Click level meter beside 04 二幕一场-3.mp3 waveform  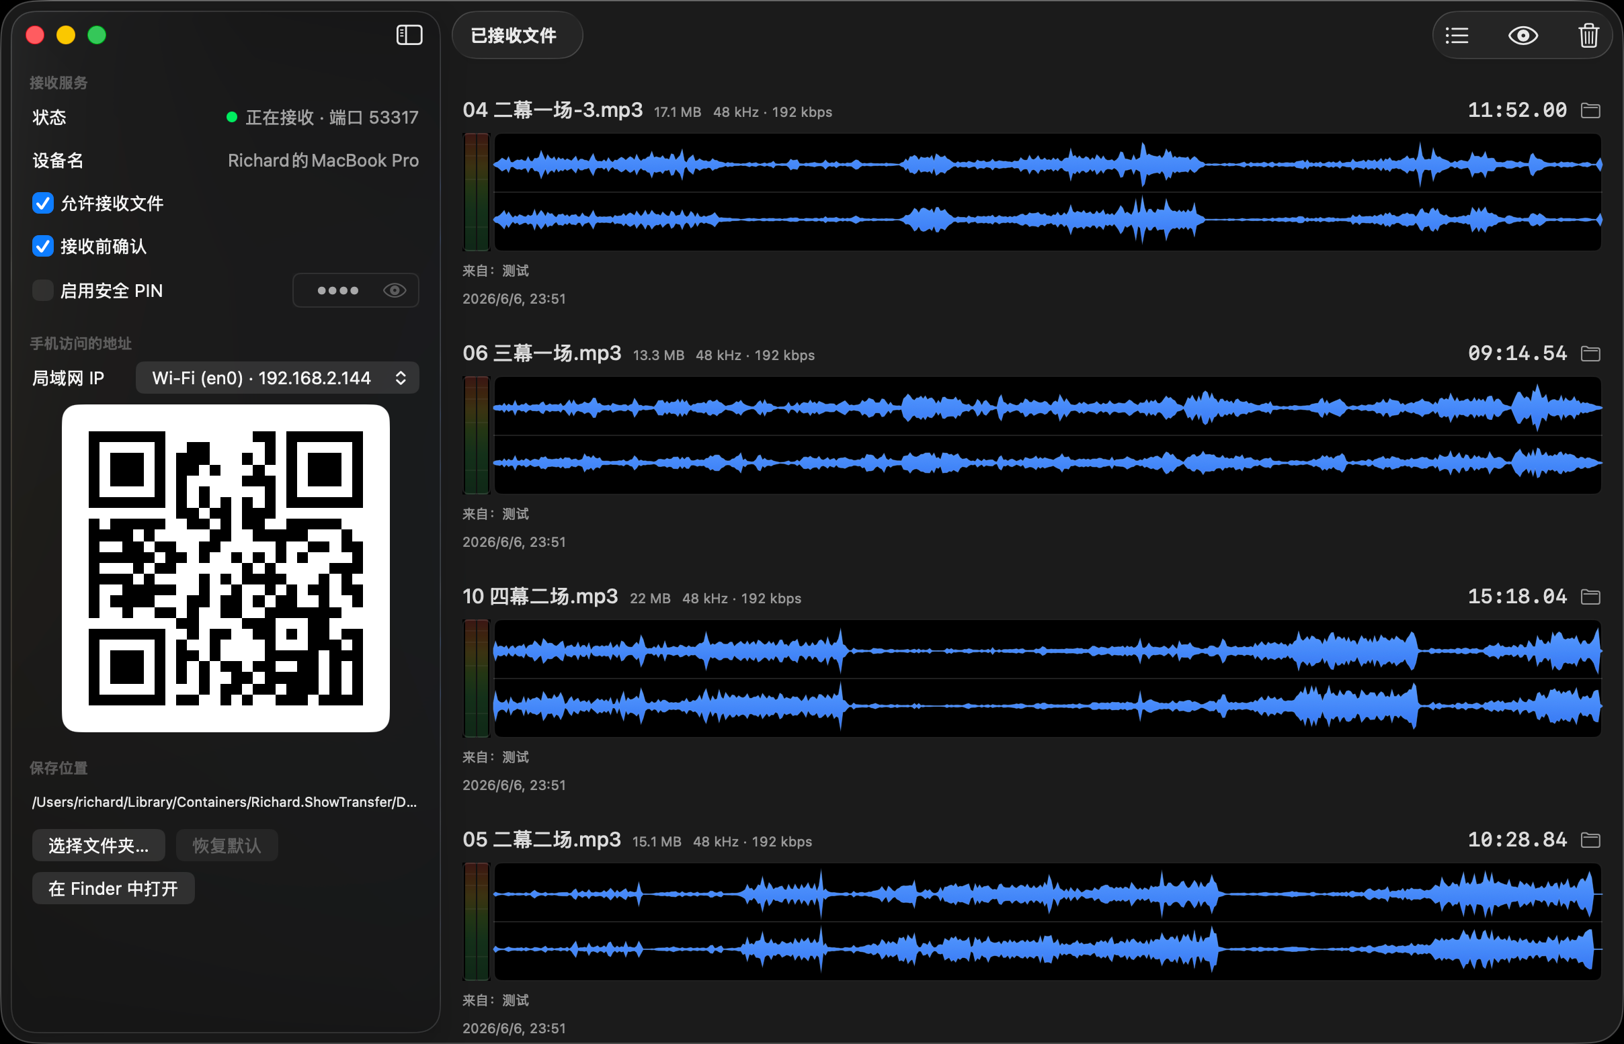(x=476, y=193)
